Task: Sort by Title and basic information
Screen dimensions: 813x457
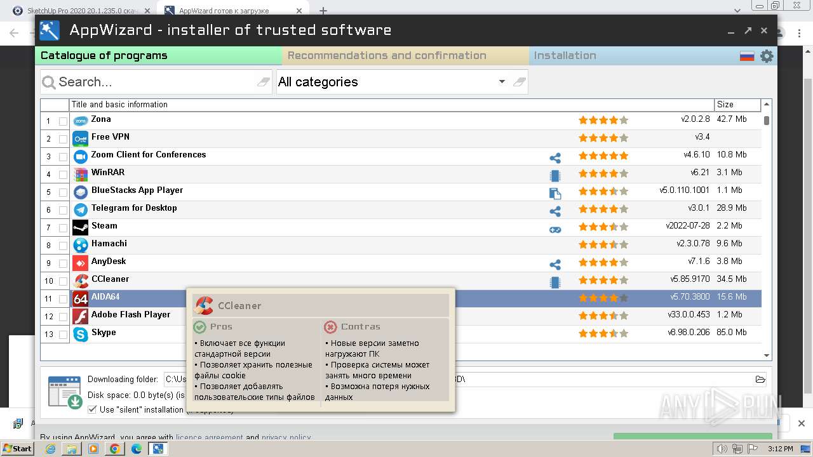Action: click(x=392, y=105)
